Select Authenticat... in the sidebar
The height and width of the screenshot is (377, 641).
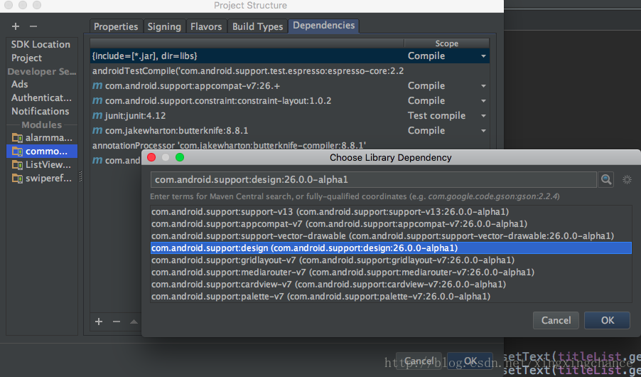tap(41, 98)
